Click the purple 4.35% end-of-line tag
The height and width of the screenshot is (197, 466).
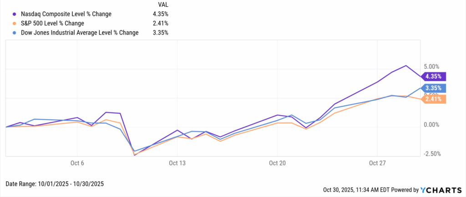coord(434,76)
